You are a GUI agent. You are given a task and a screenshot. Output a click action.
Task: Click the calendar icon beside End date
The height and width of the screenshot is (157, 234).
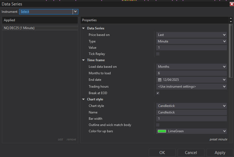point(160,80)
